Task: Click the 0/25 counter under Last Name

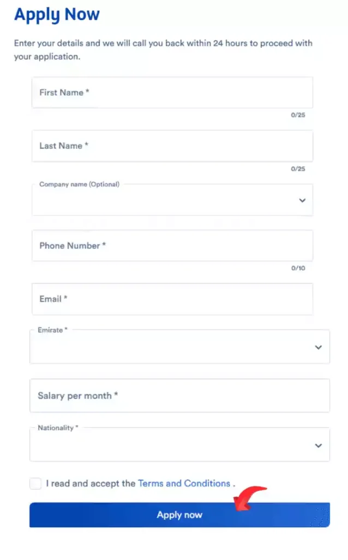Action: [298, 169]
